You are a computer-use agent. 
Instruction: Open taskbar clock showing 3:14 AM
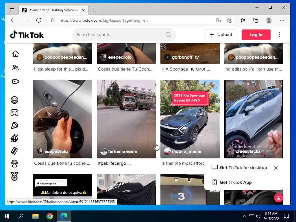point(271,216)
